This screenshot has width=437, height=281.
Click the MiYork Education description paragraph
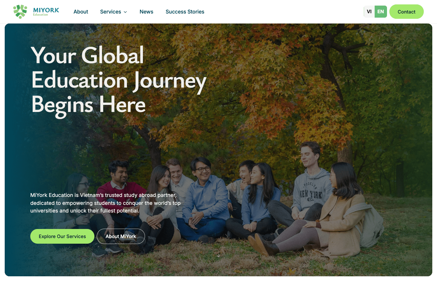tap(105, 203)
